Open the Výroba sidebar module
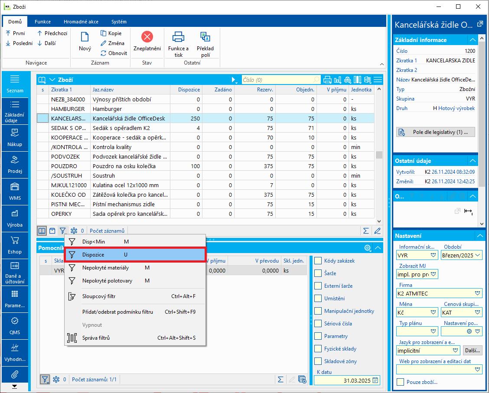 (15, 218)
